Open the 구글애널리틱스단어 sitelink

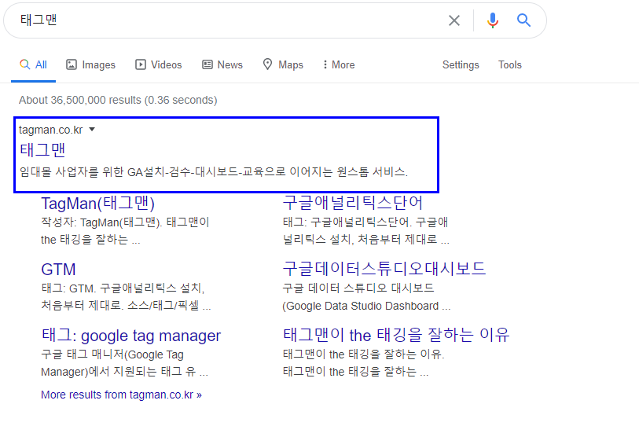[353, 203]
